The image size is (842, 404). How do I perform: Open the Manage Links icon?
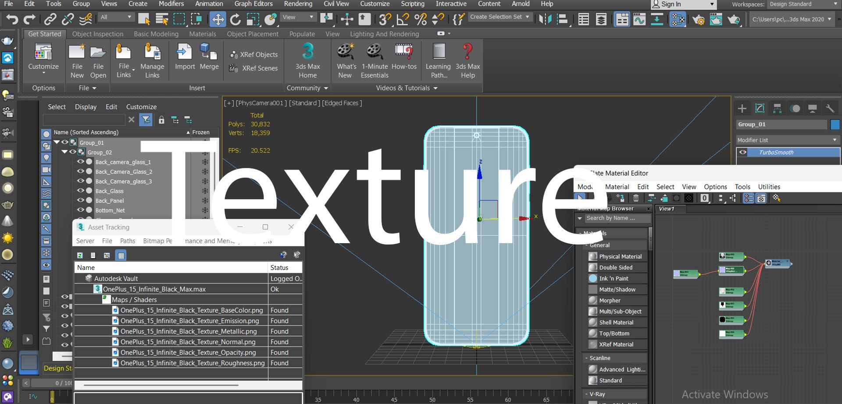click(152, 61)
